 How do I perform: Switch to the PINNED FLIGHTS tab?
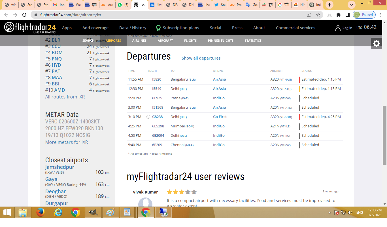click(221, 41)
